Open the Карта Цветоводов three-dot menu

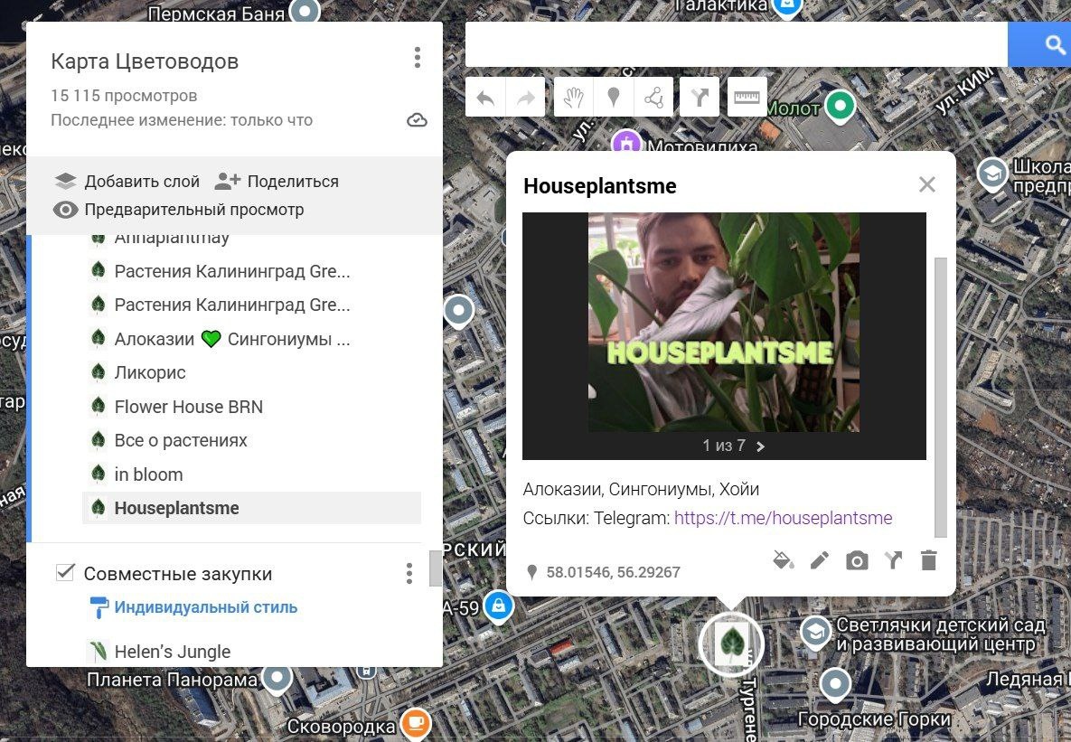[x=418, y=58]
